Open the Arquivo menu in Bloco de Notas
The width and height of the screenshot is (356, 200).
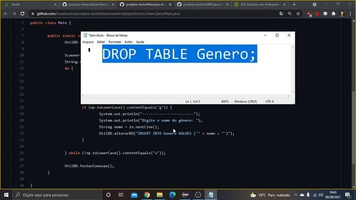coord(88,42)
